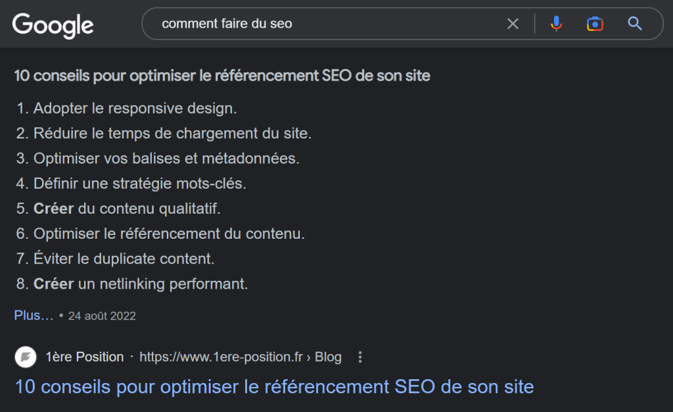Click the 1ère Position site name
Viewport: 673px width, 412px height.
84,357
